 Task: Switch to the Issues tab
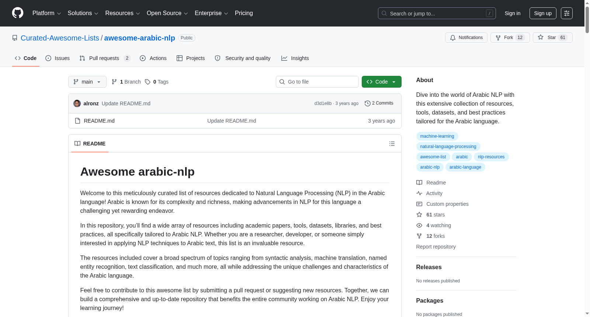click(58, 58)
